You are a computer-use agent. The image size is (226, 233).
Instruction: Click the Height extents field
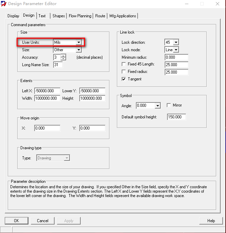[x=93, y=98]
